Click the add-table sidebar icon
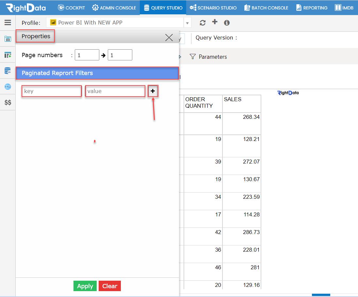 tap(8, 55)
